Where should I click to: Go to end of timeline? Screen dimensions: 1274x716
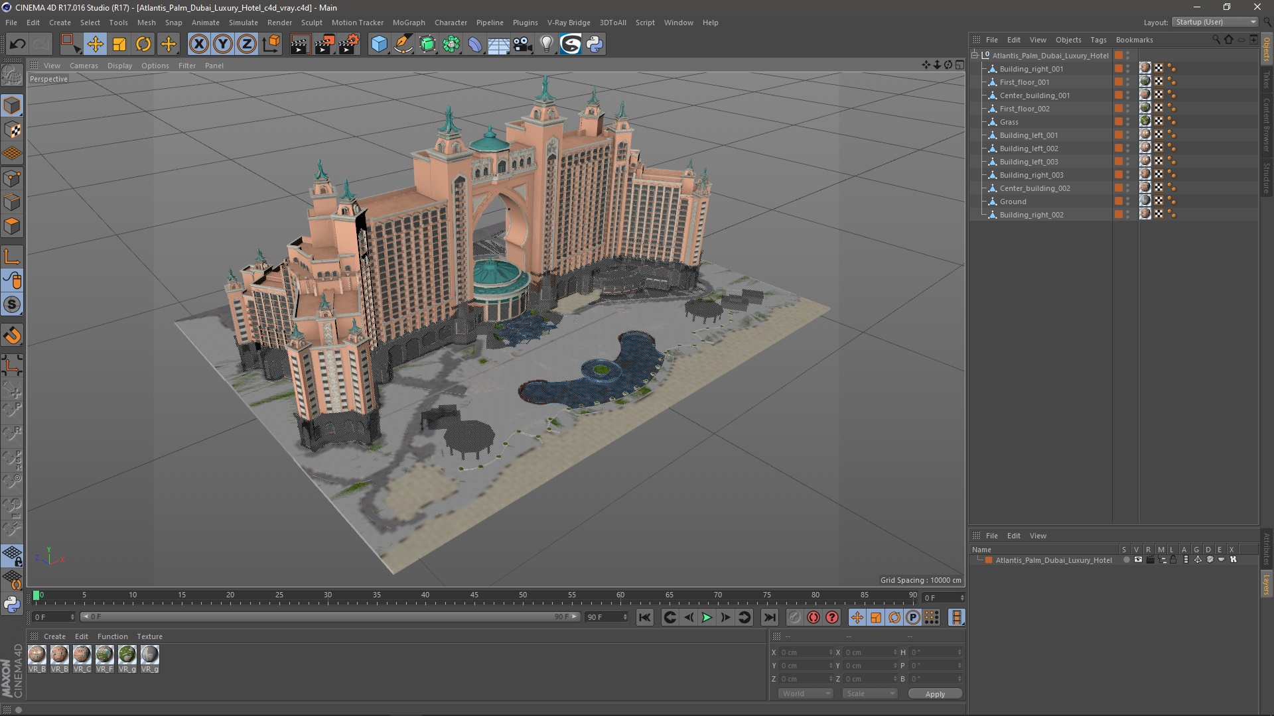coord(769,618)
